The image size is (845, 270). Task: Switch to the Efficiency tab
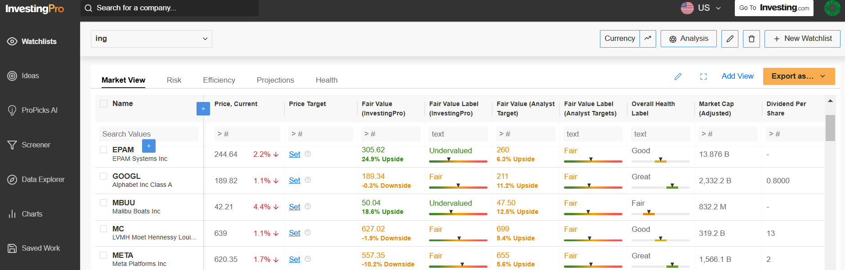click(219, 80)
